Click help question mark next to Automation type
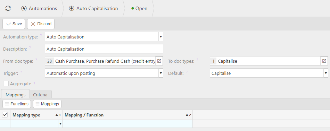The image size is (330, 131). click(x=41, y=35)
